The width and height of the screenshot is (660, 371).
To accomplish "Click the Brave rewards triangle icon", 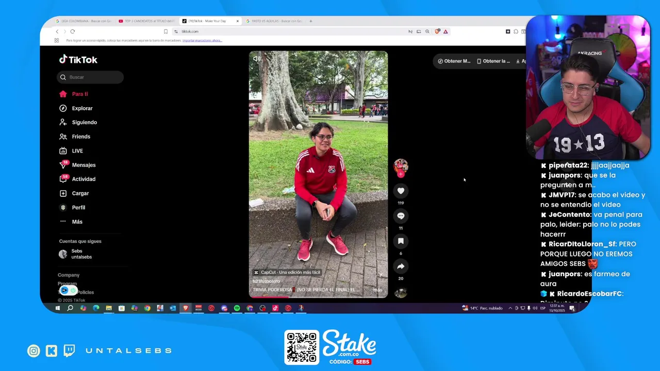I will 445,31.
